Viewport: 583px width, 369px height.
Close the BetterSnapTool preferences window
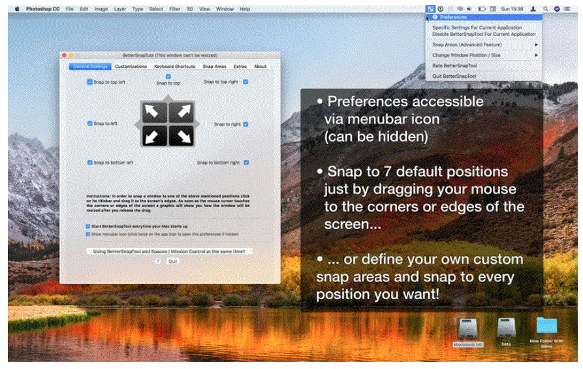[64, 55]
